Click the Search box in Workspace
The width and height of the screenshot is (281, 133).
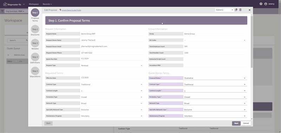[x=18, y=40]
